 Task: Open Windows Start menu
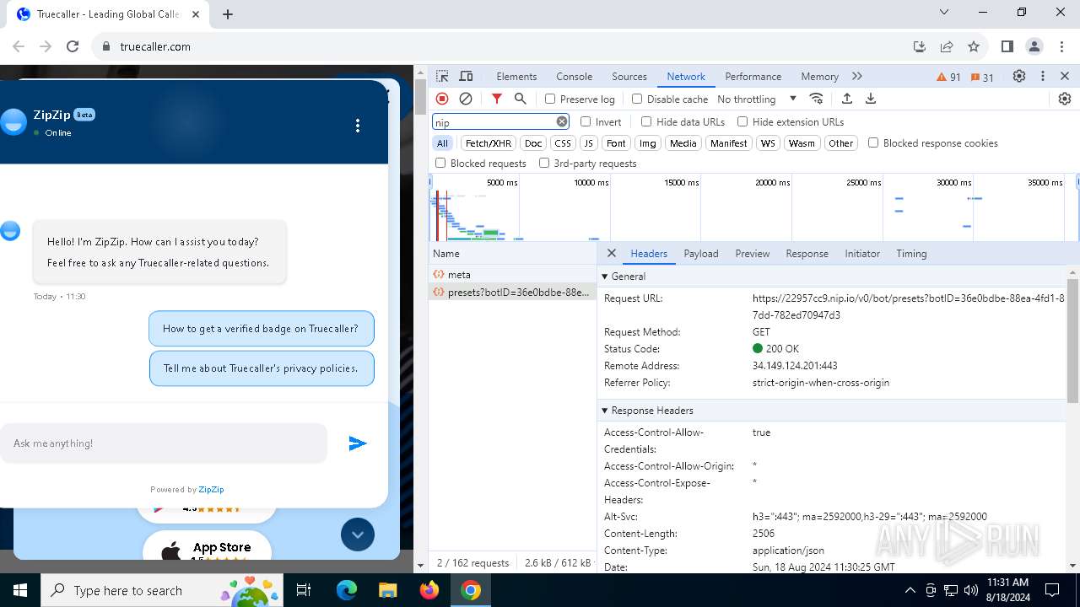20,590
